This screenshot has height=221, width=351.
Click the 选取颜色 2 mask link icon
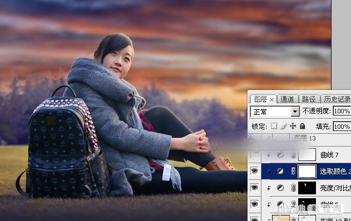point(293,171)
